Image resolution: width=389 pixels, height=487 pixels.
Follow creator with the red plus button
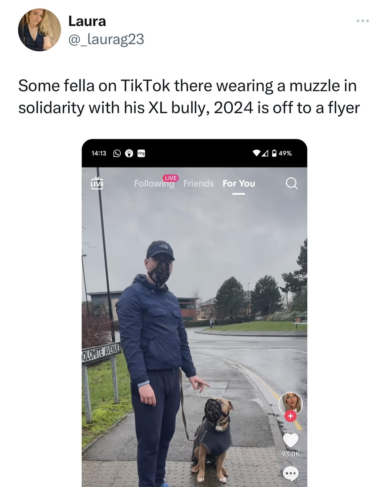point(290,416)
